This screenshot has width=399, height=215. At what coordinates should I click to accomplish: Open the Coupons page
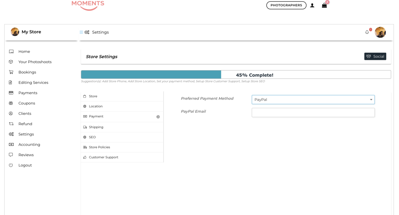click(x=27, y=103)
